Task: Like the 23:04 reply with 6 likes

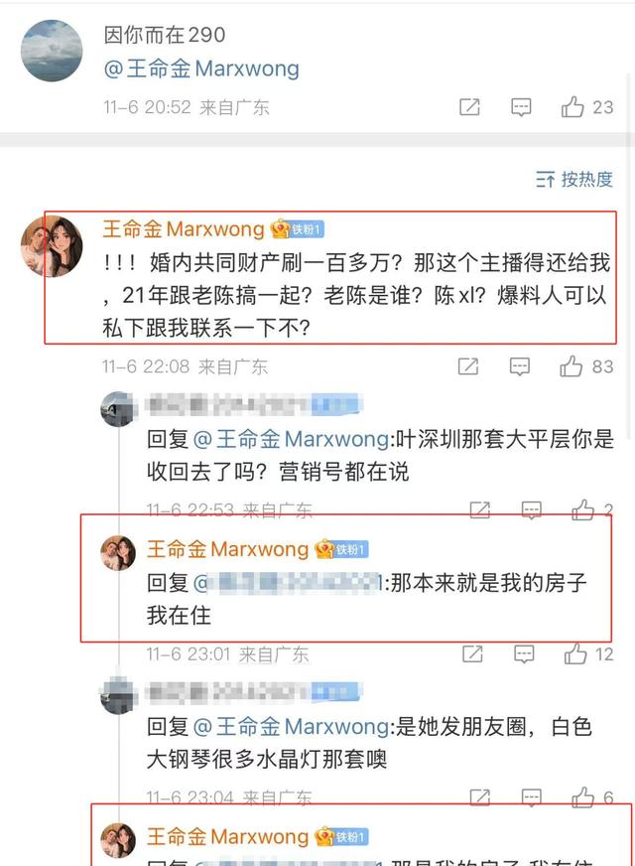Action: (x=592, y=797)
